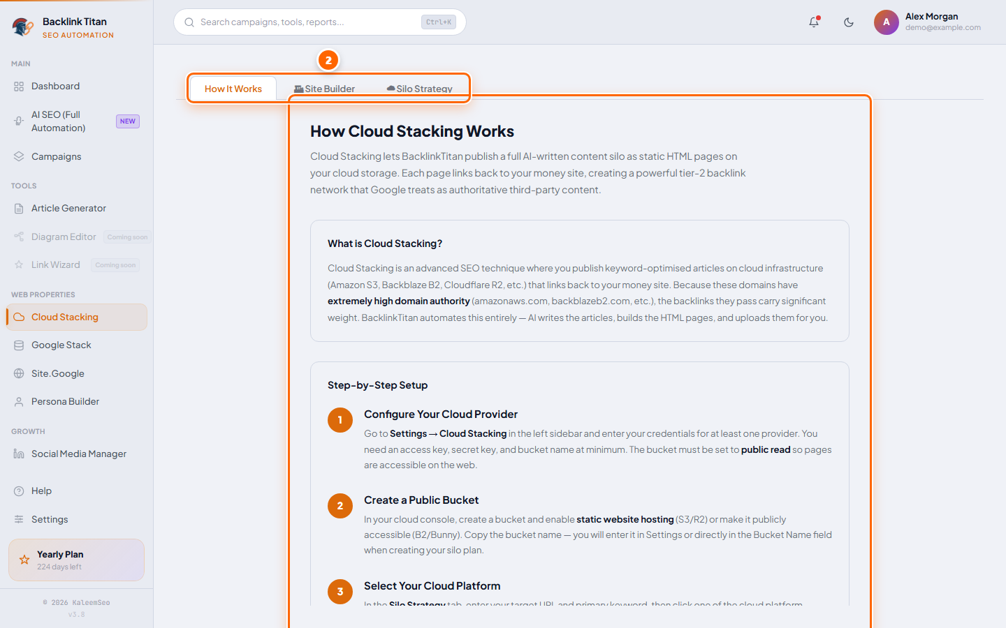Click the "Create a Public Bucket" step title
This screenshot has height=628, width=1006.
[421, 500]
